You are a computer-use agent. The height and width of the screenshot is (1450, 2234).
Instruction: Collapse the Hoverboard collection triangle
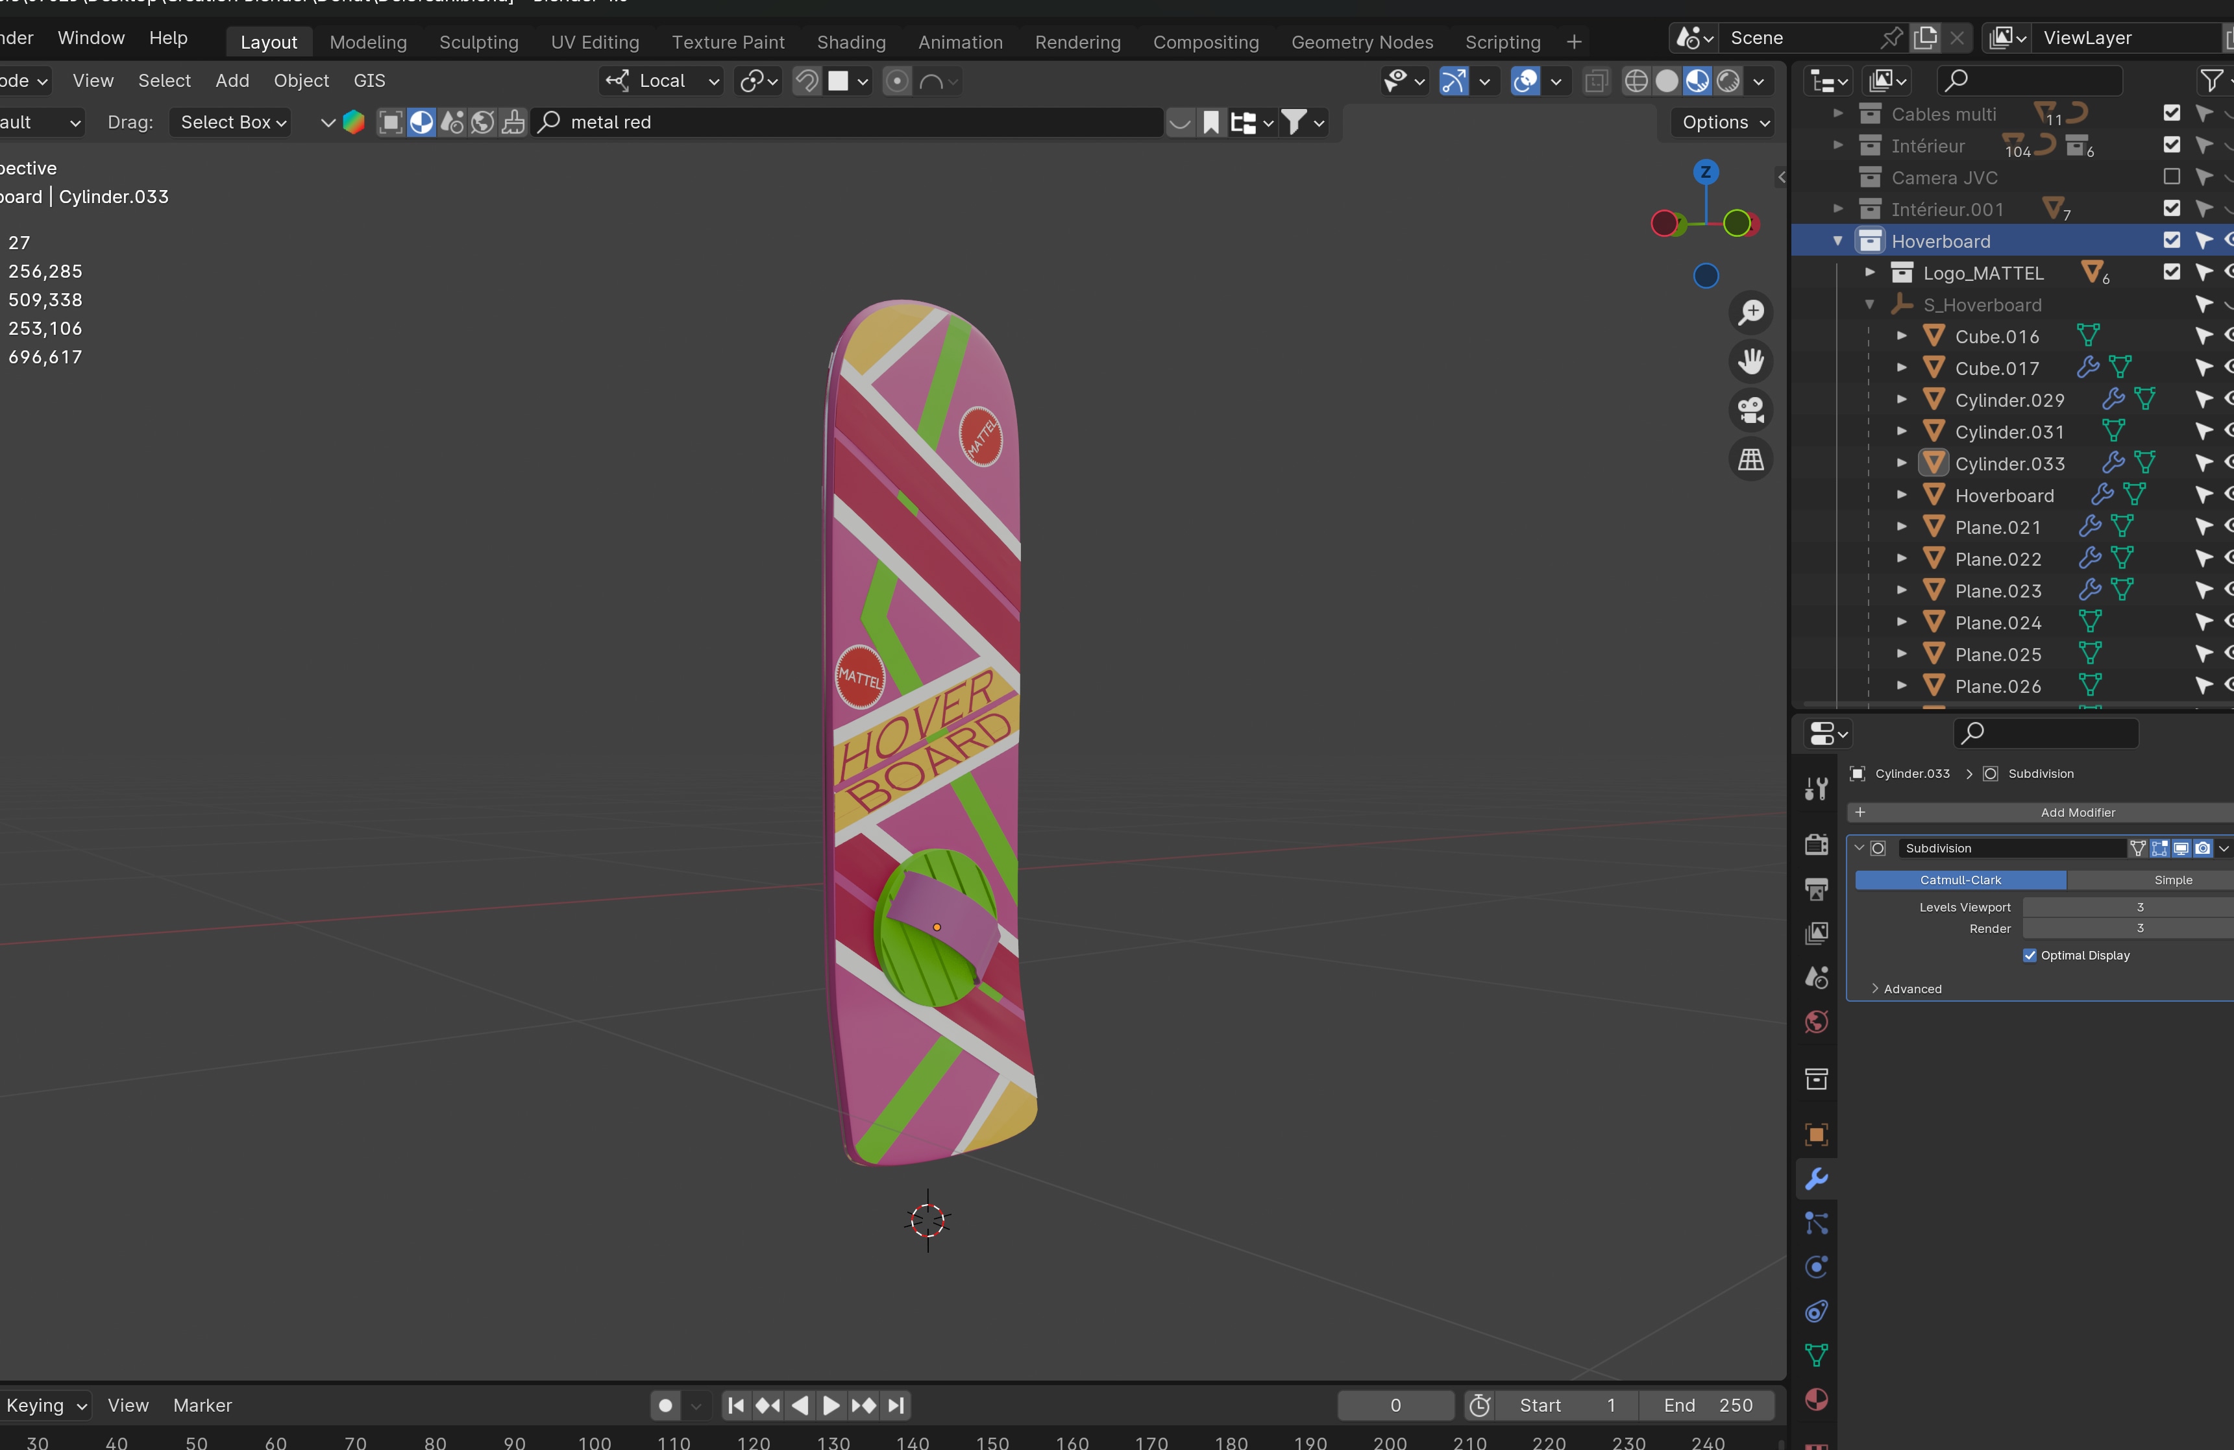pyautogui.click(x=1838, y=241)
